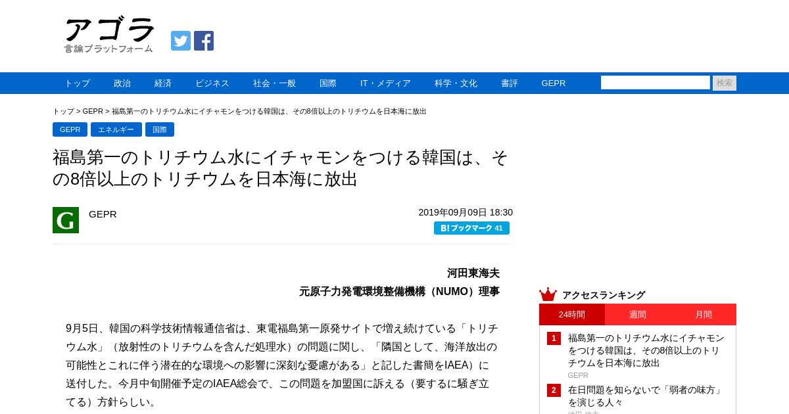
Task: Click the 検索 search button
Action: tap(725, 83)
